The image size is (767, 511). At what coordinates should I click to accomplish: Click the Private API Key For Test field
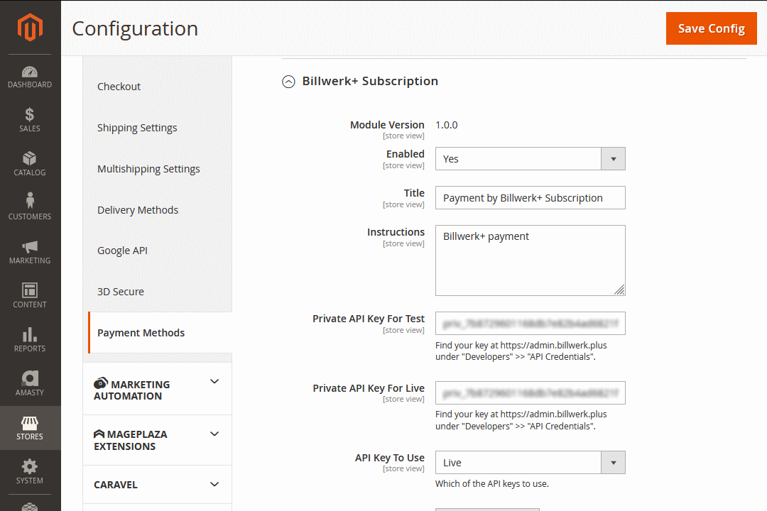point(531,323)
